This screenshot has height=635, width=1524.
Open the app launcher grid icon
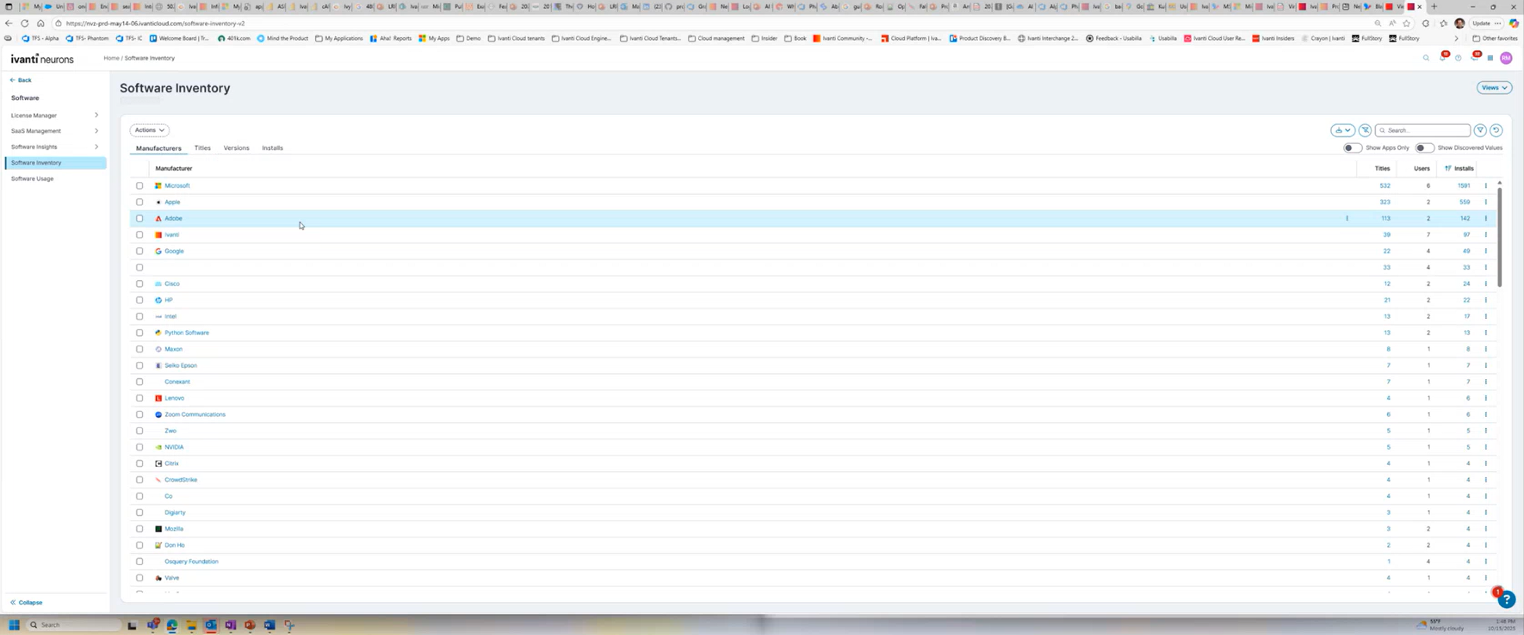coord(1490,58)
